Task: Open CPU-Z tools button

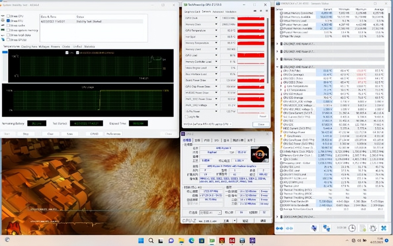Action: 226,221
